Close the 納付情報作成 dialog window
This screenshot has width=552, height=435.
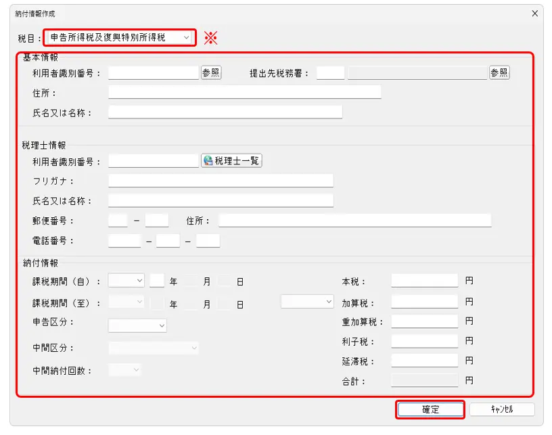pyautogui.click(x=535, y=14)
